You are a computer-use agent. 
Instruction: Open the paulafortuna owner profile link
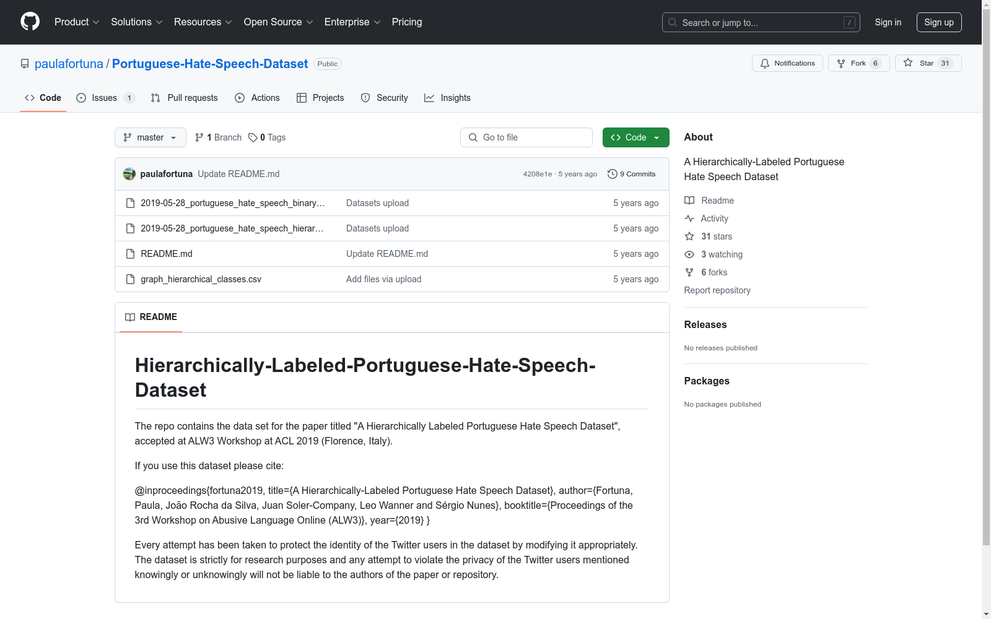69,64
